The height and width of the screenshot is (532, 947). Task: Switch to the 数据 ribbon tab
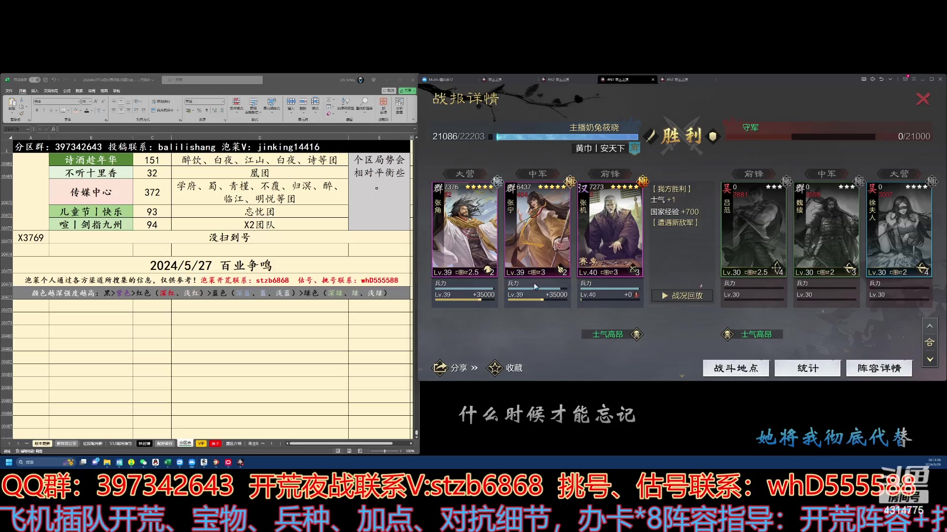point(79,91)
